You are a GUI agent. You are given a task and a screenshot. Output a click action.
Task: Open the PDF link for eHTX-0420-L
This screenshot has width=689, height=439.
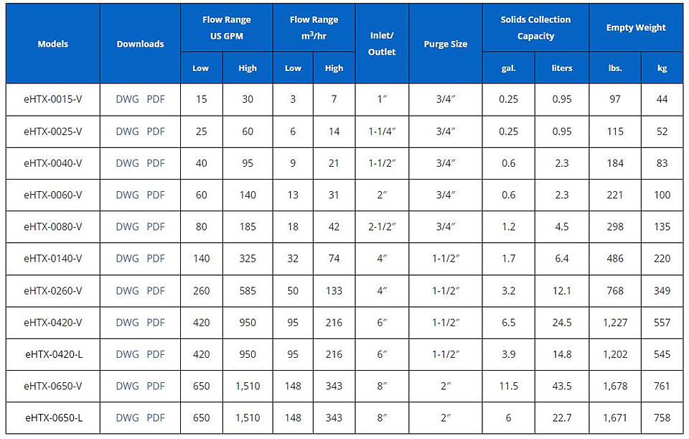click(x=156, y=354)
